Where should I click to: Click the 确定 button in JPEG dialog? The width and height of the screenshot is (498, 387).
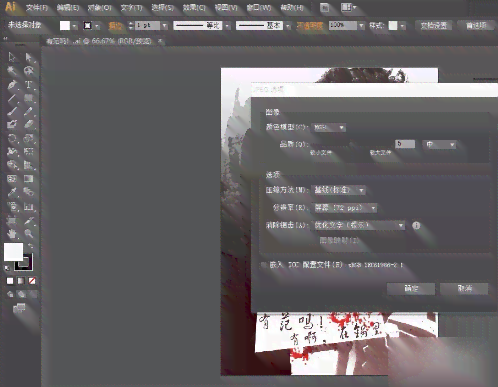[x=411, y=289]
